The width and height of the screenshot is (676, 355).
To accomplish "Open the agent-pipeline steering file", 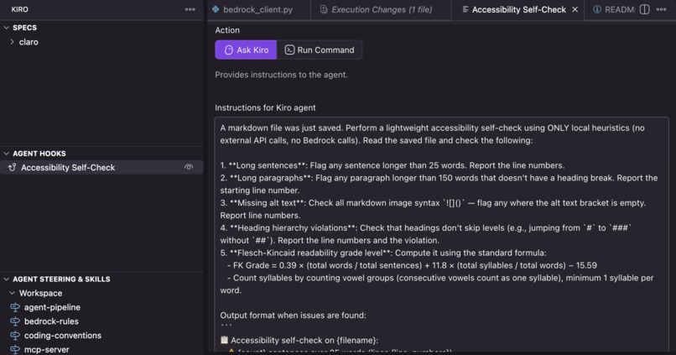I will coord(52,307).
